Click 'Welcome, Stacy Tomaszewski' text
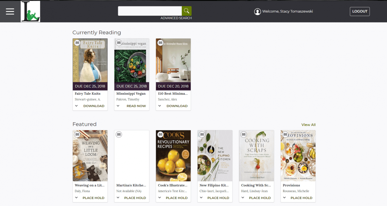387x206 pixels. [x=288, y=11]
